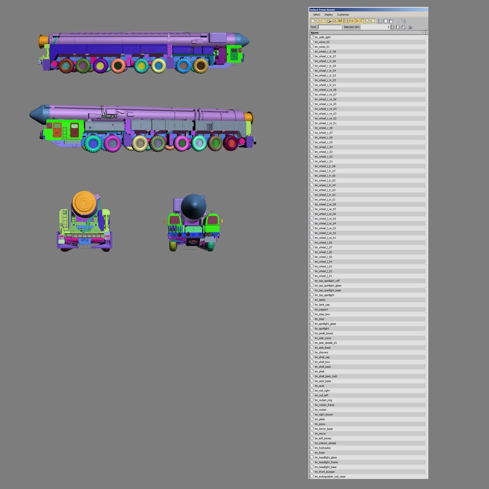489x489 pixels.
Task: Select the tm_wheel_l_08 list entry
Action: point(368,243)
